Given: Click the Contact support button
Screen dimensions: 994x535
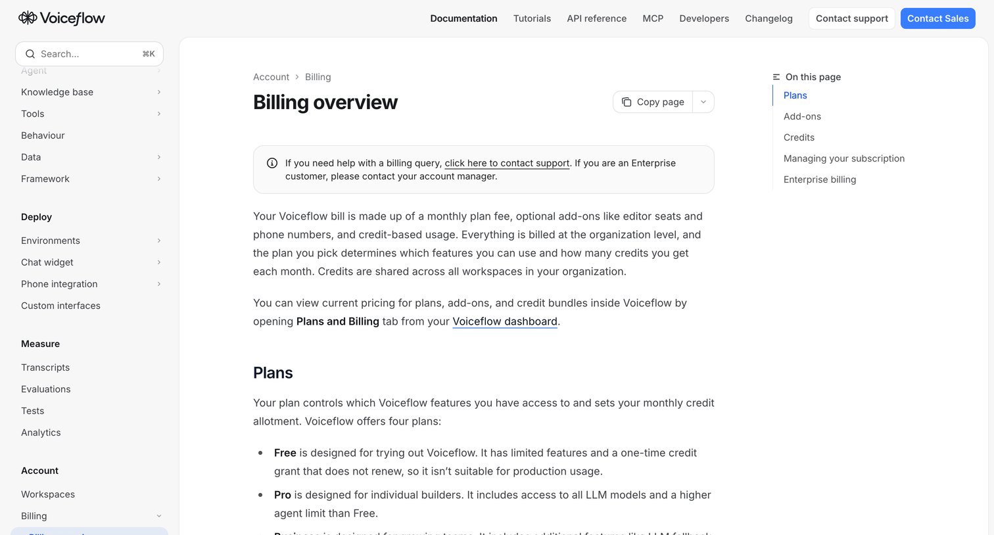Looking at the screenshot, I should 851,18.
